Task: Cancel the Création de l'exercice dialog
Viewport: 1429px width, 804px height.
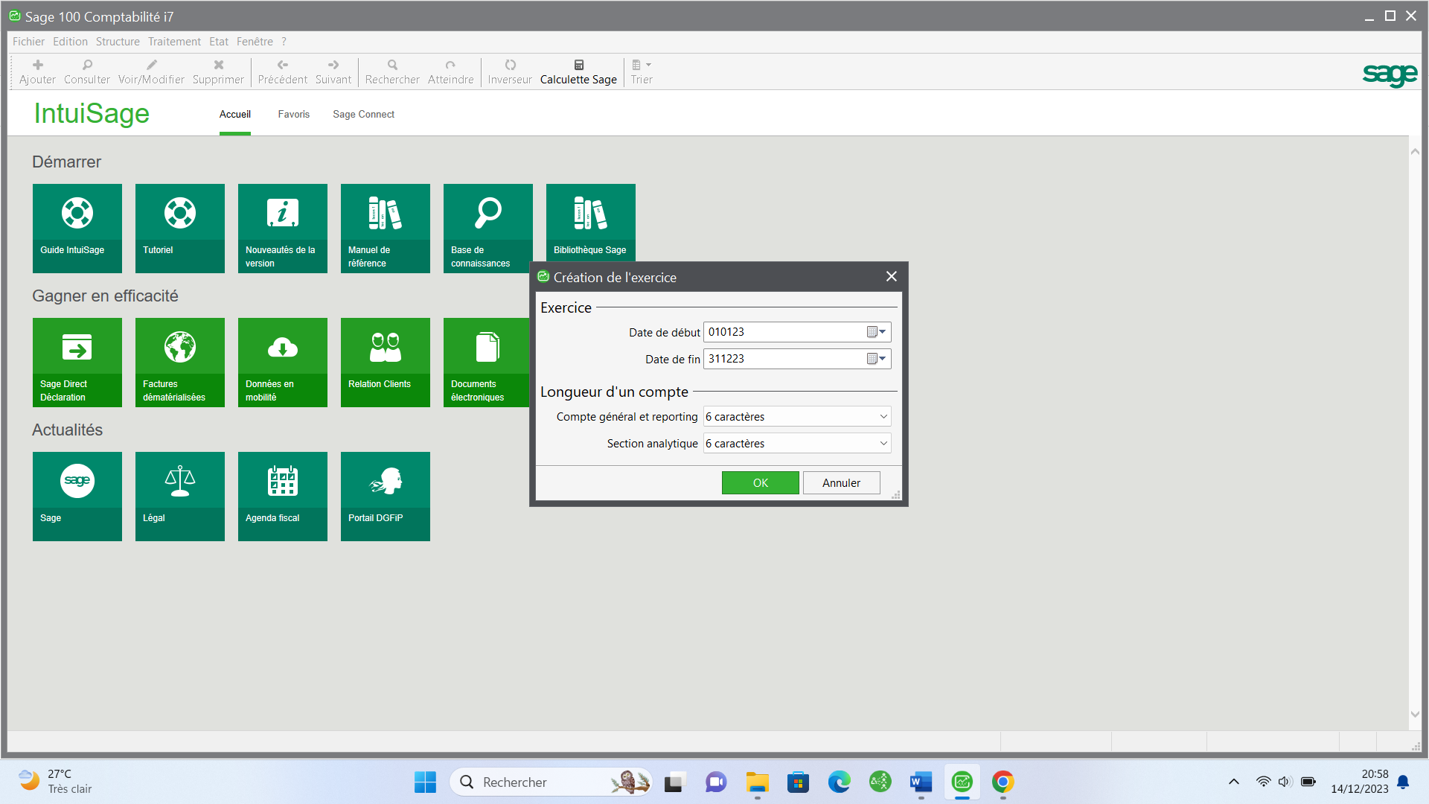Action: point(841,482)
